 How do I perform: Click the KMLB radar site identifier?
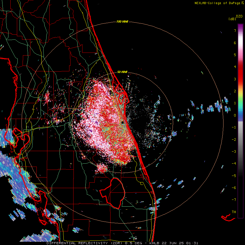click(x=154, y=243)
